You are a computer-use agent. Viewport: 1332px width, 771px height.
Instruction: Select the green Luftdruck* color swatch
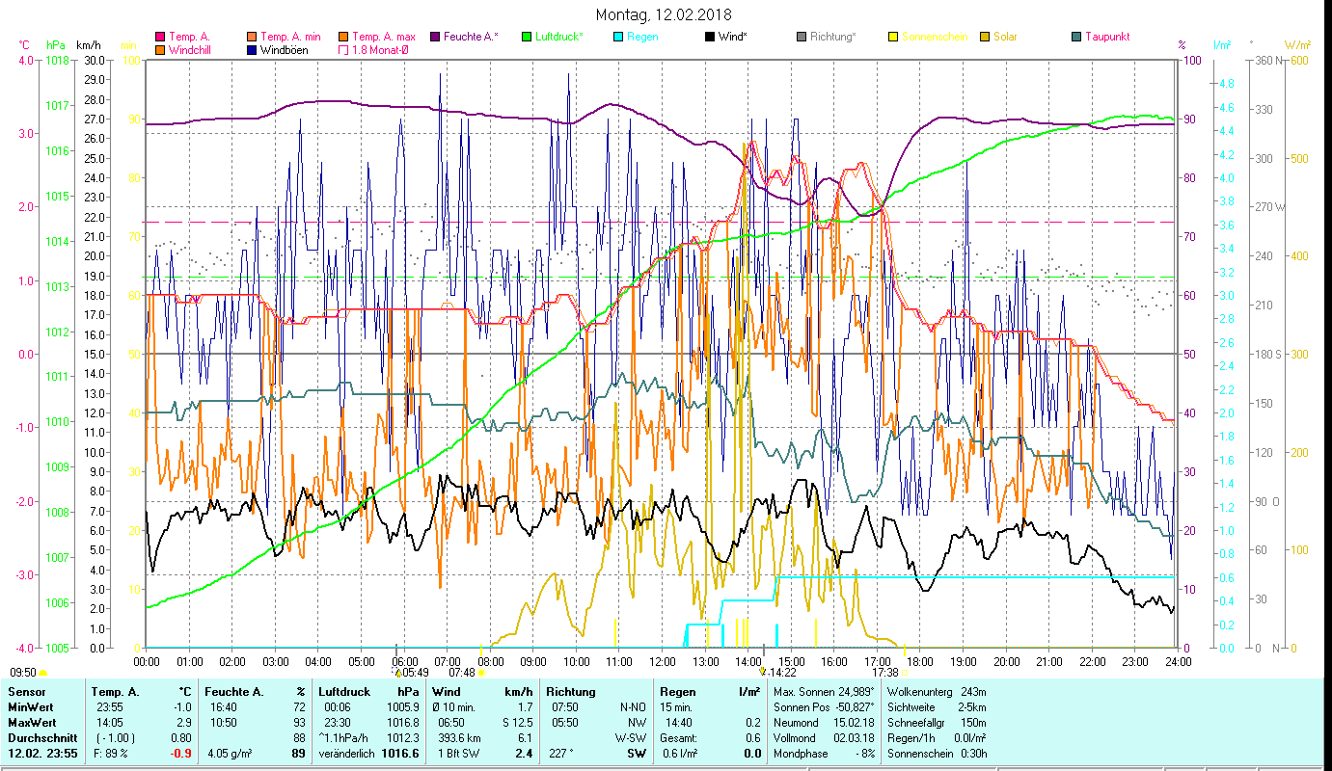click(x=526, y=38)
